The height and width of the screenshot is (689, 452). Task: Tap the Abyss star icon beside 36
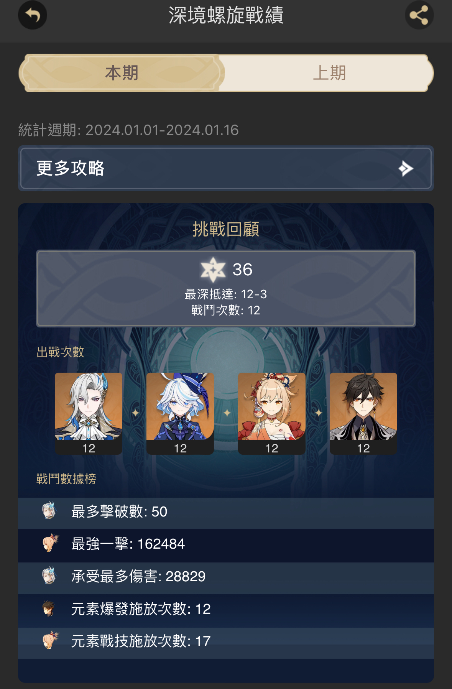tap(213, 270)
